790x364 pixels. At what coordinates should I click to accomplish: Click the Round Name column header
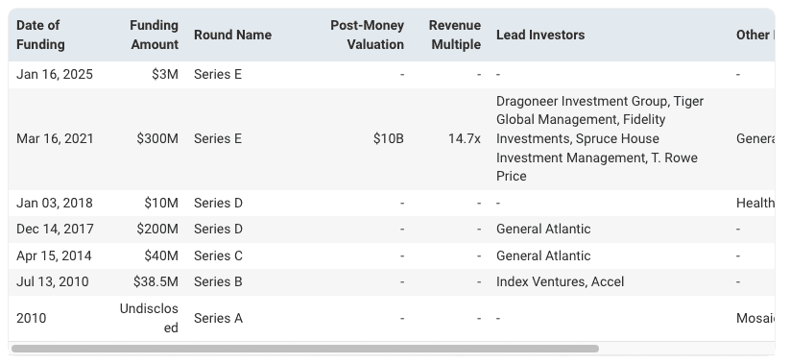tap(232, 35)
